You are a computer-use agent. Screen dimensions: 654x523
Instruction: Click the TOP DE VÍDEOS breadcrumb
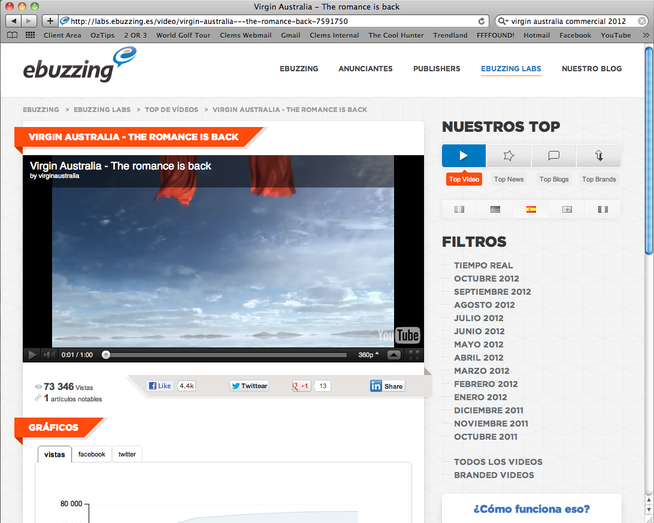pyautogui.click(x=171, y=110)
